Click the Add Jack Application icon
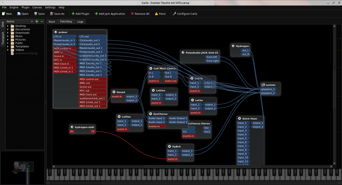Viewport: 342px width, 185px height. click(96, 14)
